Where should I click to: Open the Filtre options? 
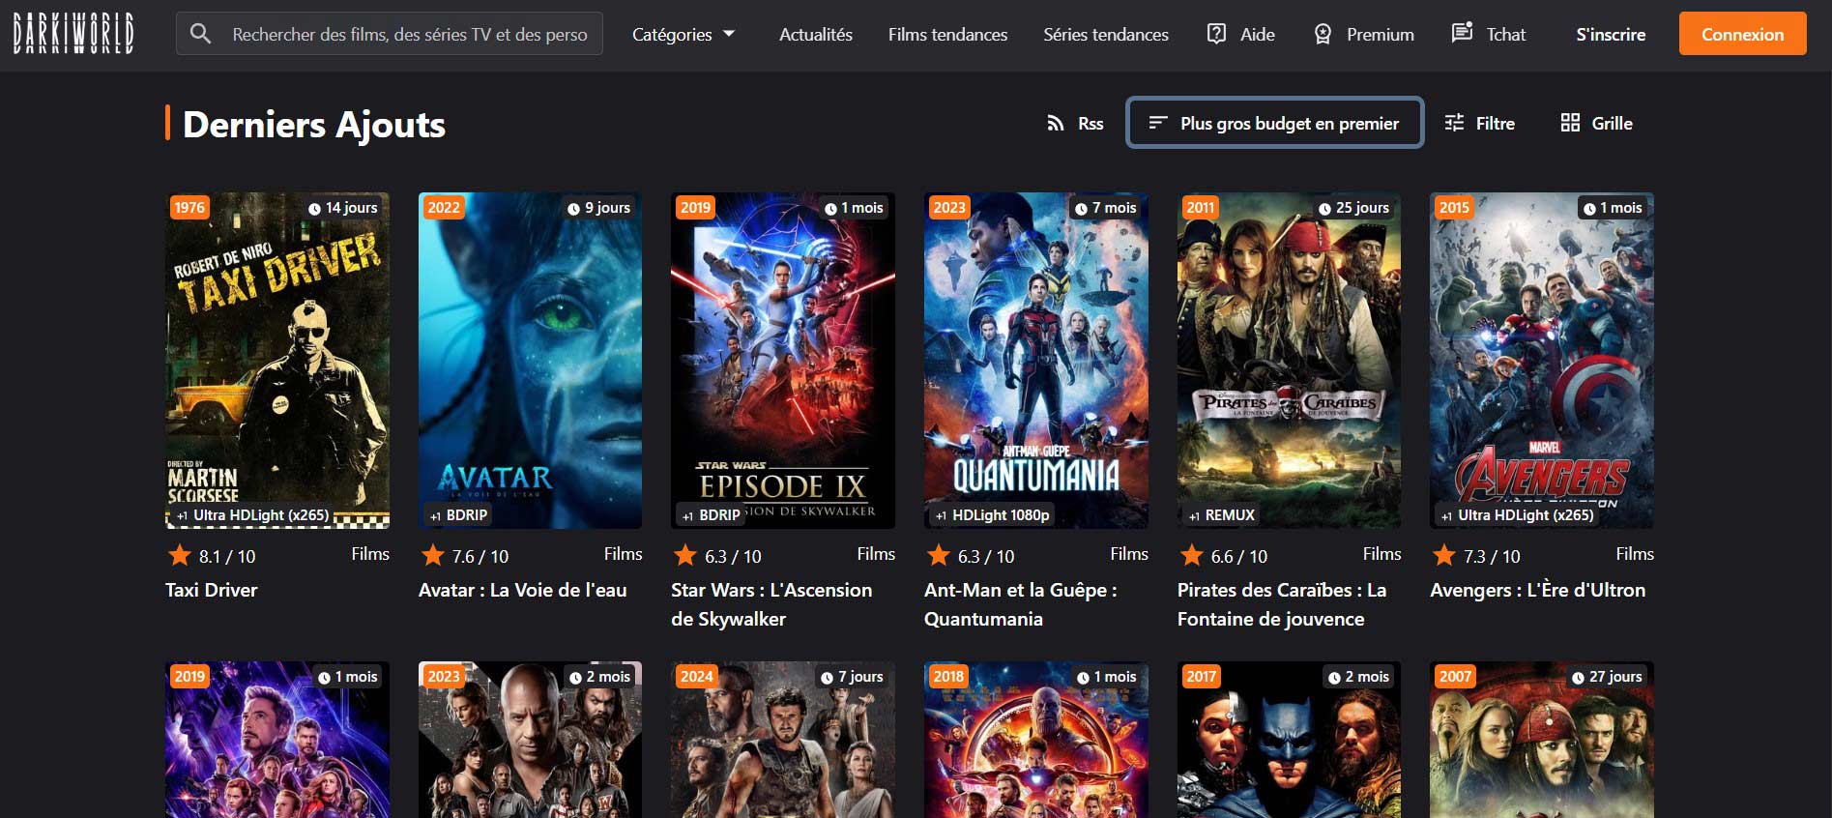[x=1479, y=123]
